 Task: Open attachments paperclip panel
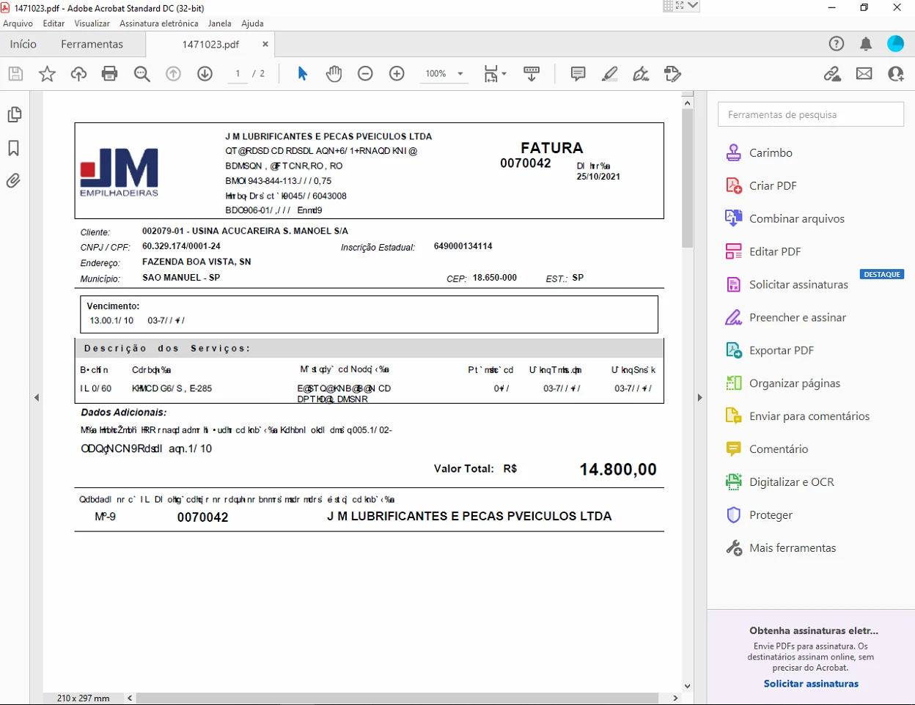click(x=14, y=180)
